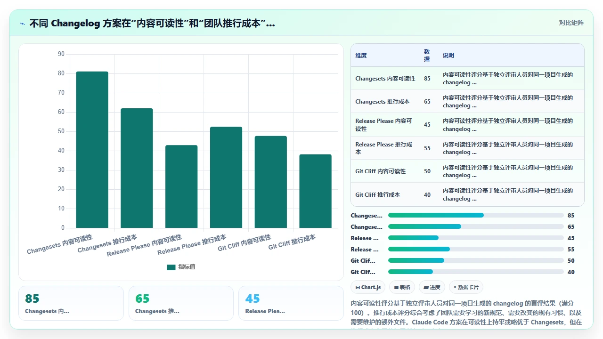Click the progress bar showing 85
Viewport: 603px width, 339px height.
pos(476,215)
